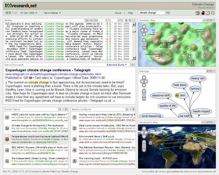The width and height of the screenshot is (219, 175).
Task: Open the About page
Action: [x=118, y=13]
